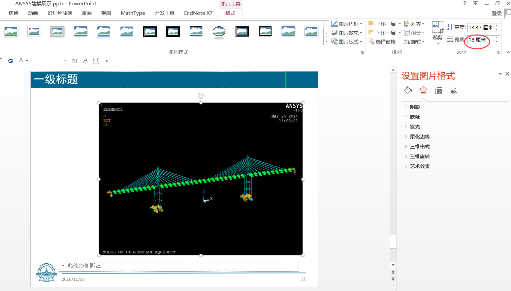Viewport: 511px width, 291px height.
Task: Click the font color A icon in quick toolbar
Action: tap(21, 61)
